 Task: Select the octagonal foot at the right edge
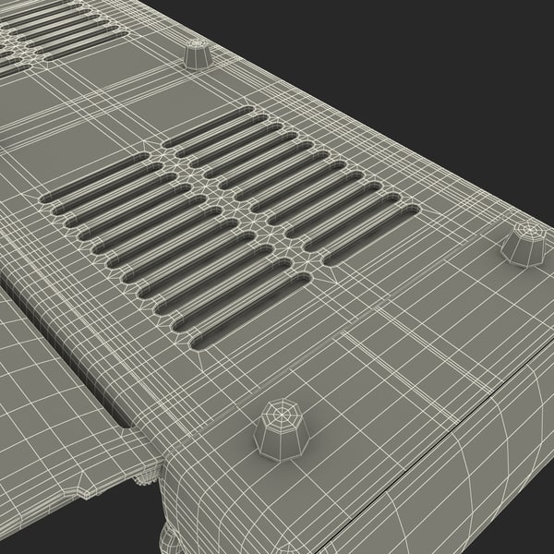[524, 244]
